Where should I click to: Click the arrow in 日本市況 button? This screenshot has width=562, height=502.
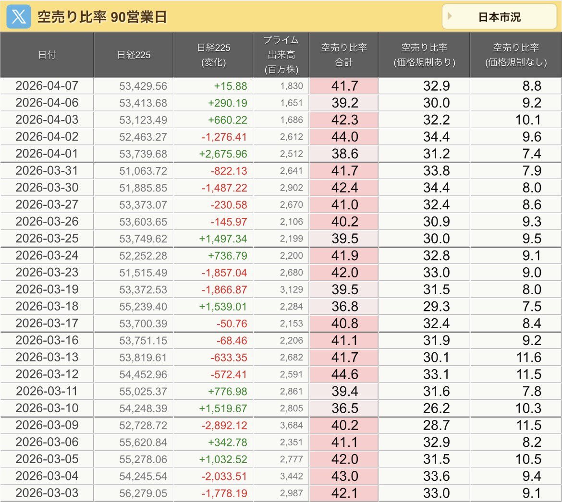click(x=450, y=16)
